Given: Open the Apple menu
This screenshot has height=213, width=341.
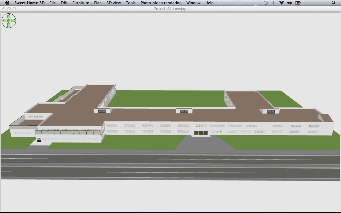Looking at the screenshot, I should (x=7, y=3).
